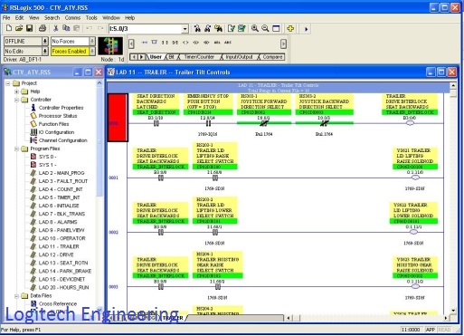Screen dimensions: 464x336
Task: Click the Zoom In magnifier
Action: click(x=255, y=28)
